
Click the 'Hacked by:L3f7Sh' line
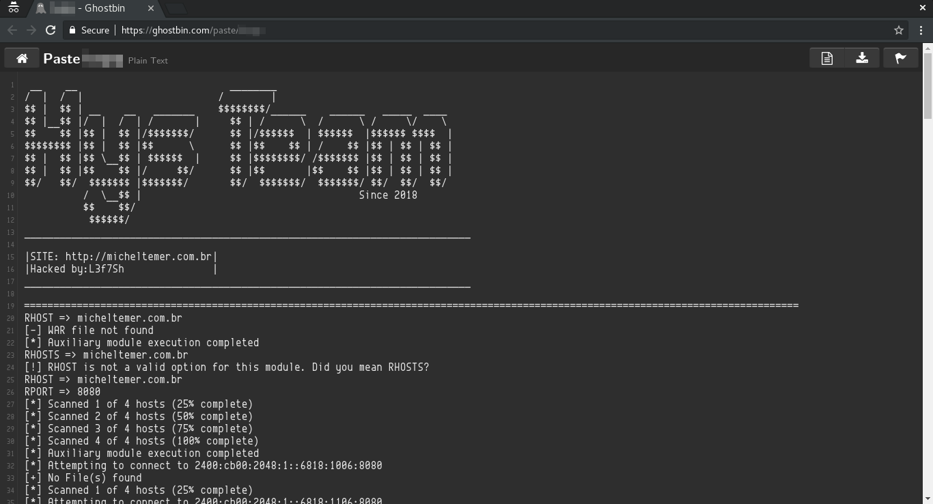point(121,269)
